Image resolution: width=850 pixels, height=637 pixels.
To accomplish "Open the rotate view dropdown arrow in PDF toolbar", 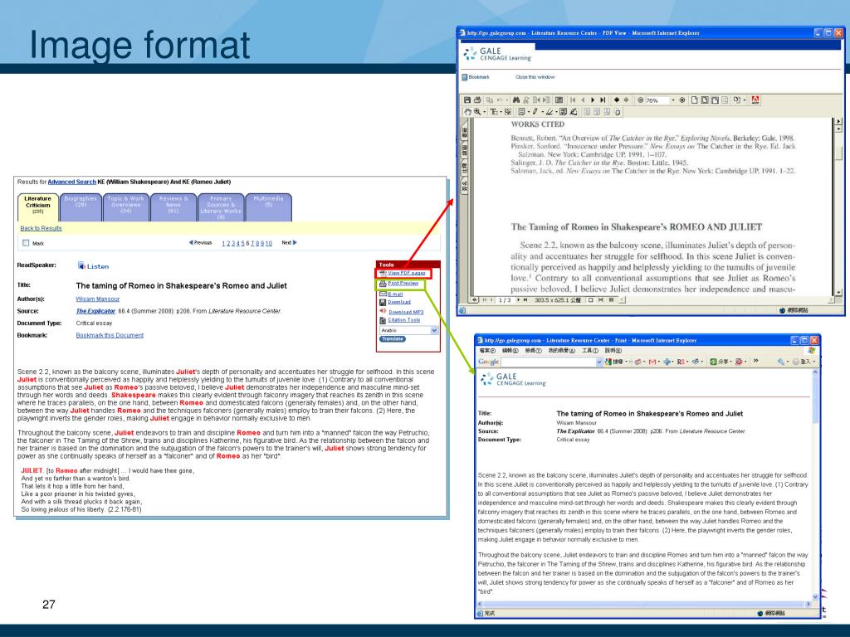I will click(x=745, y=100).
